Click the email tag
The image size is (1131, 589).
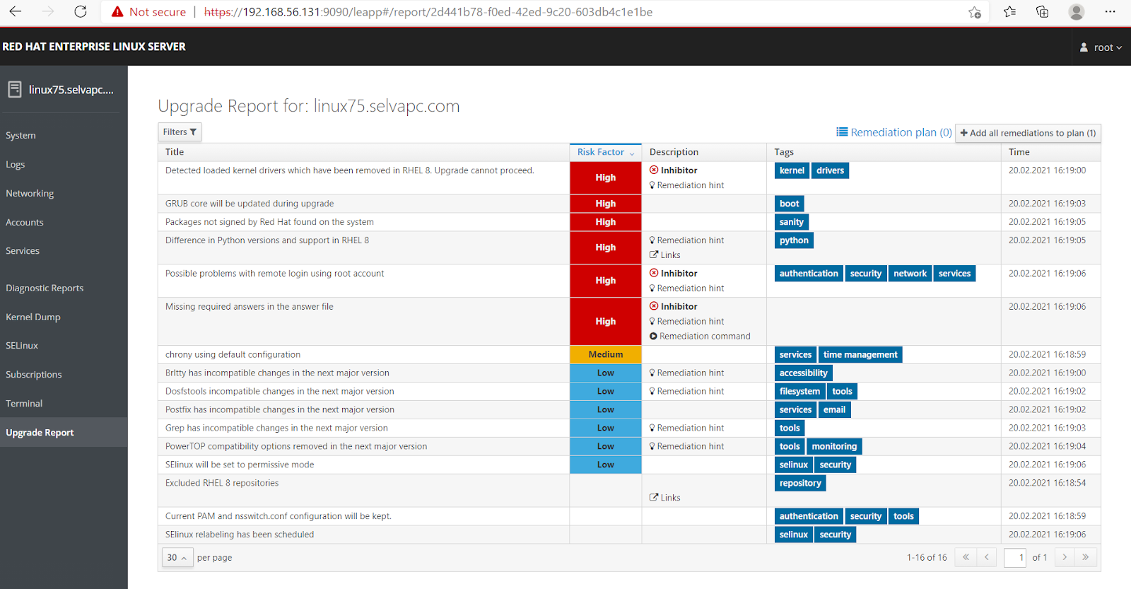click(x=834, y=410)
